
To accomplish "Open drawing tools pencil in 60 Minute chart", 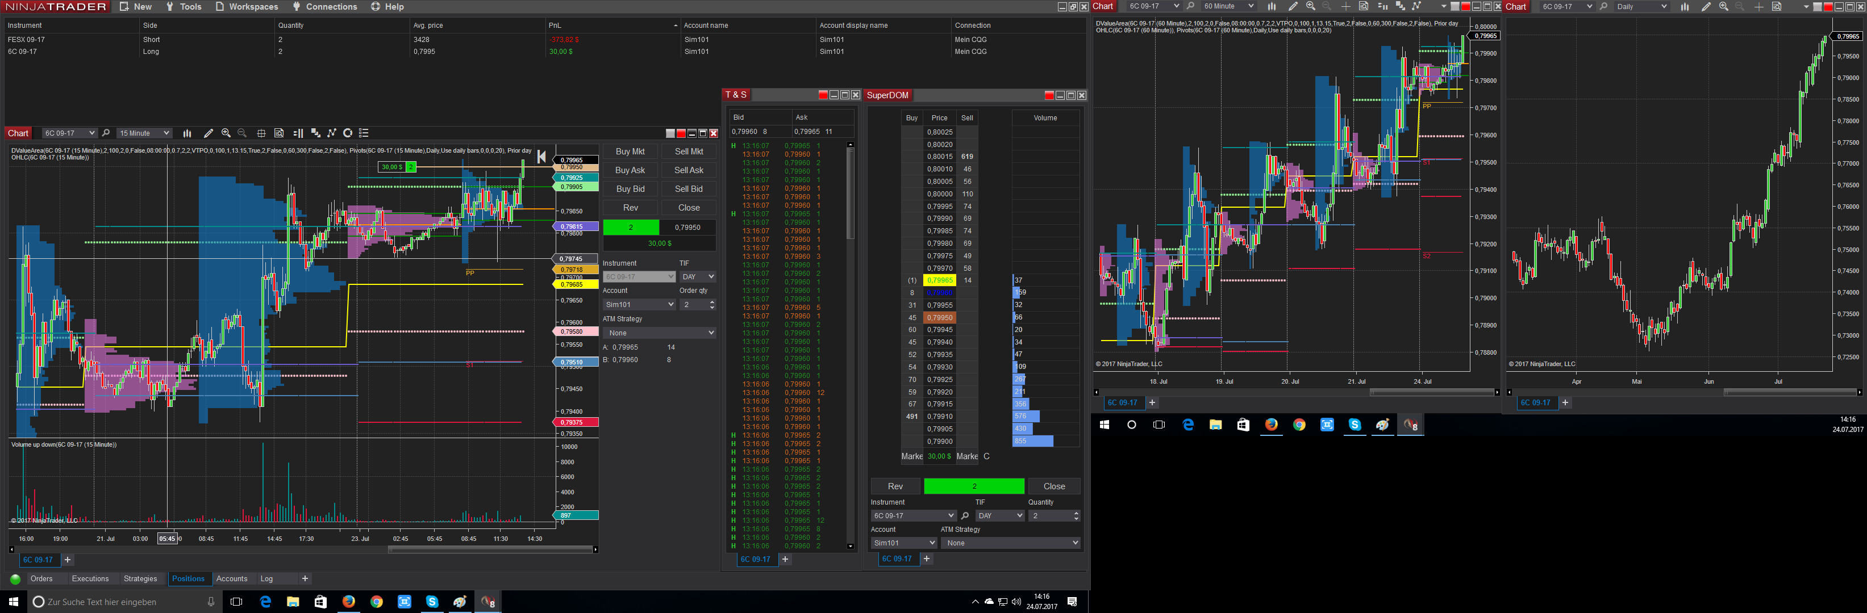I will (x=1292, y=6).
